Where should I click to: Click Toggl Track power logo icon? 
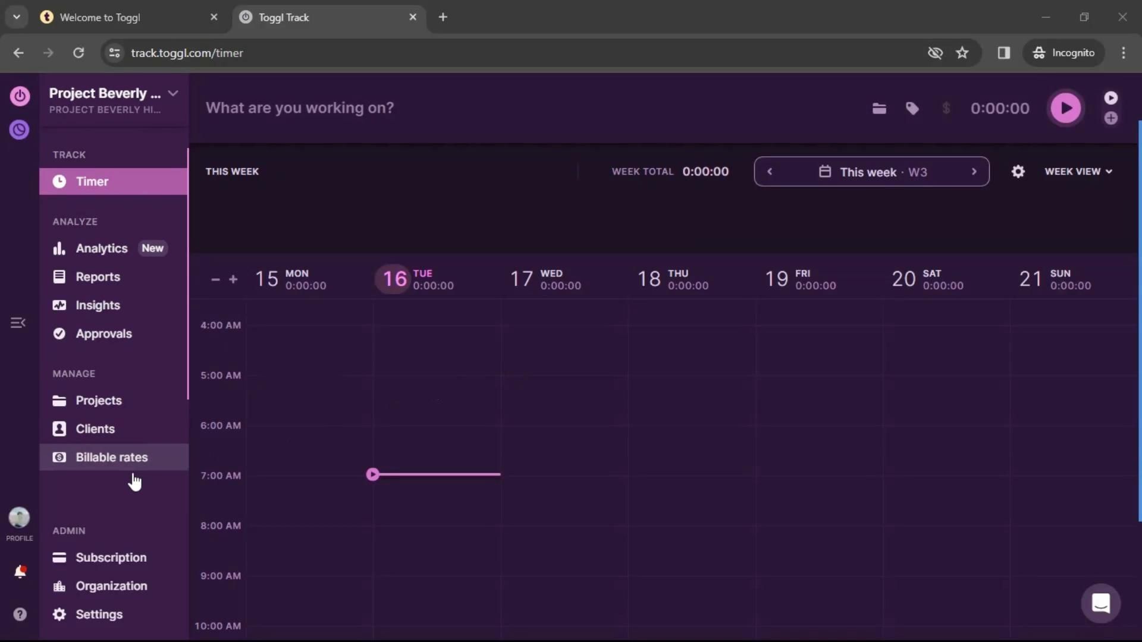tap(20, 96)
